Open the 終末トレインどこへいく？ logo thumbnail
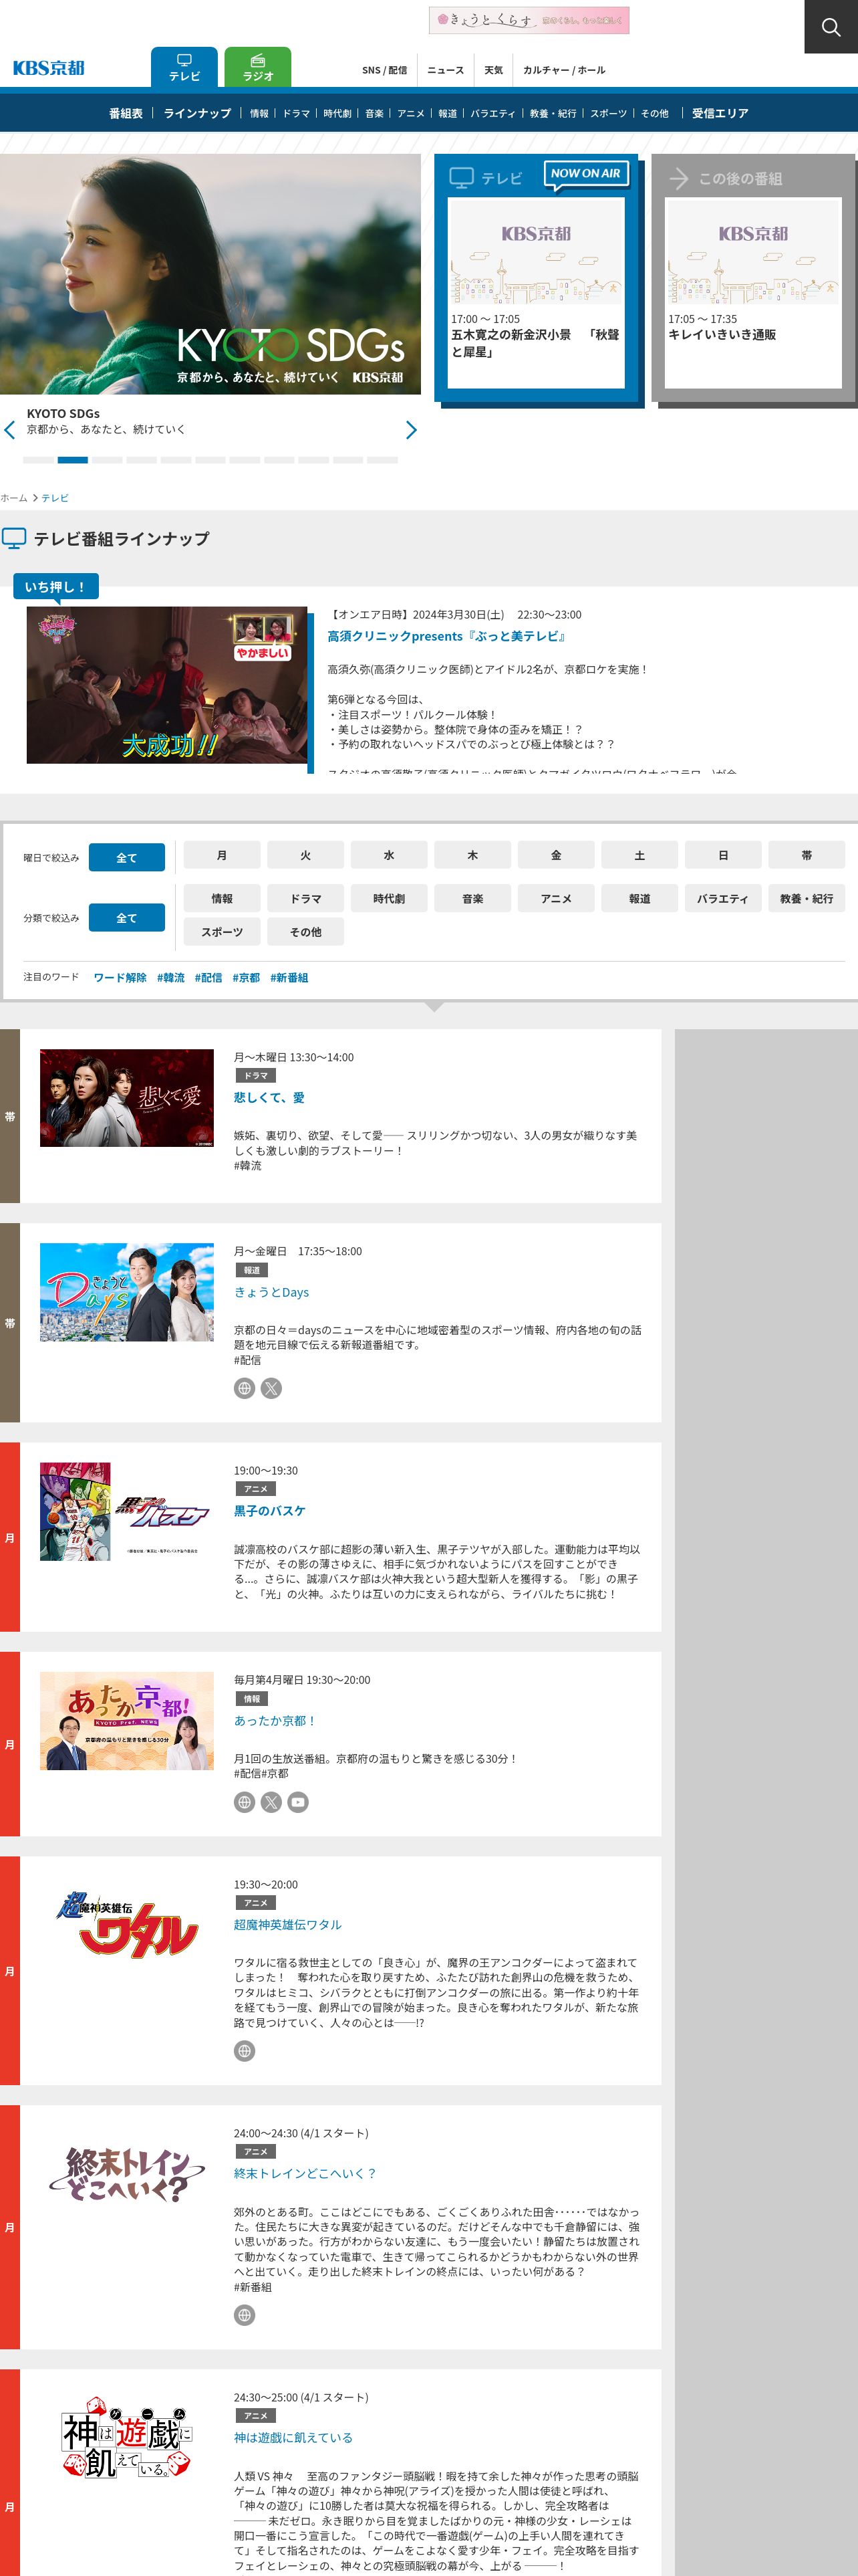 [127, 2174]
